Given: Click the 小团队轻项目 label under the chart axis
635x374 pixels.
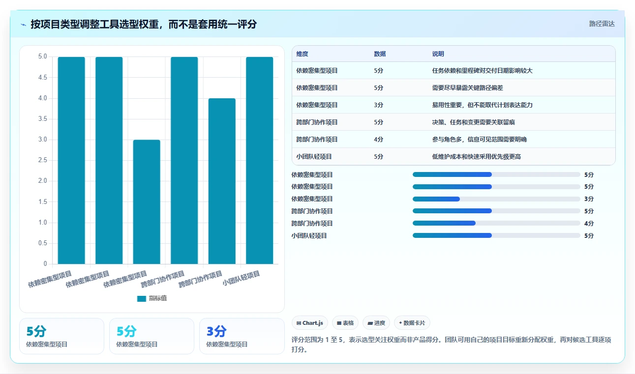Looking at the screenshot, I should pyautogui.click(x=242, y=279).
